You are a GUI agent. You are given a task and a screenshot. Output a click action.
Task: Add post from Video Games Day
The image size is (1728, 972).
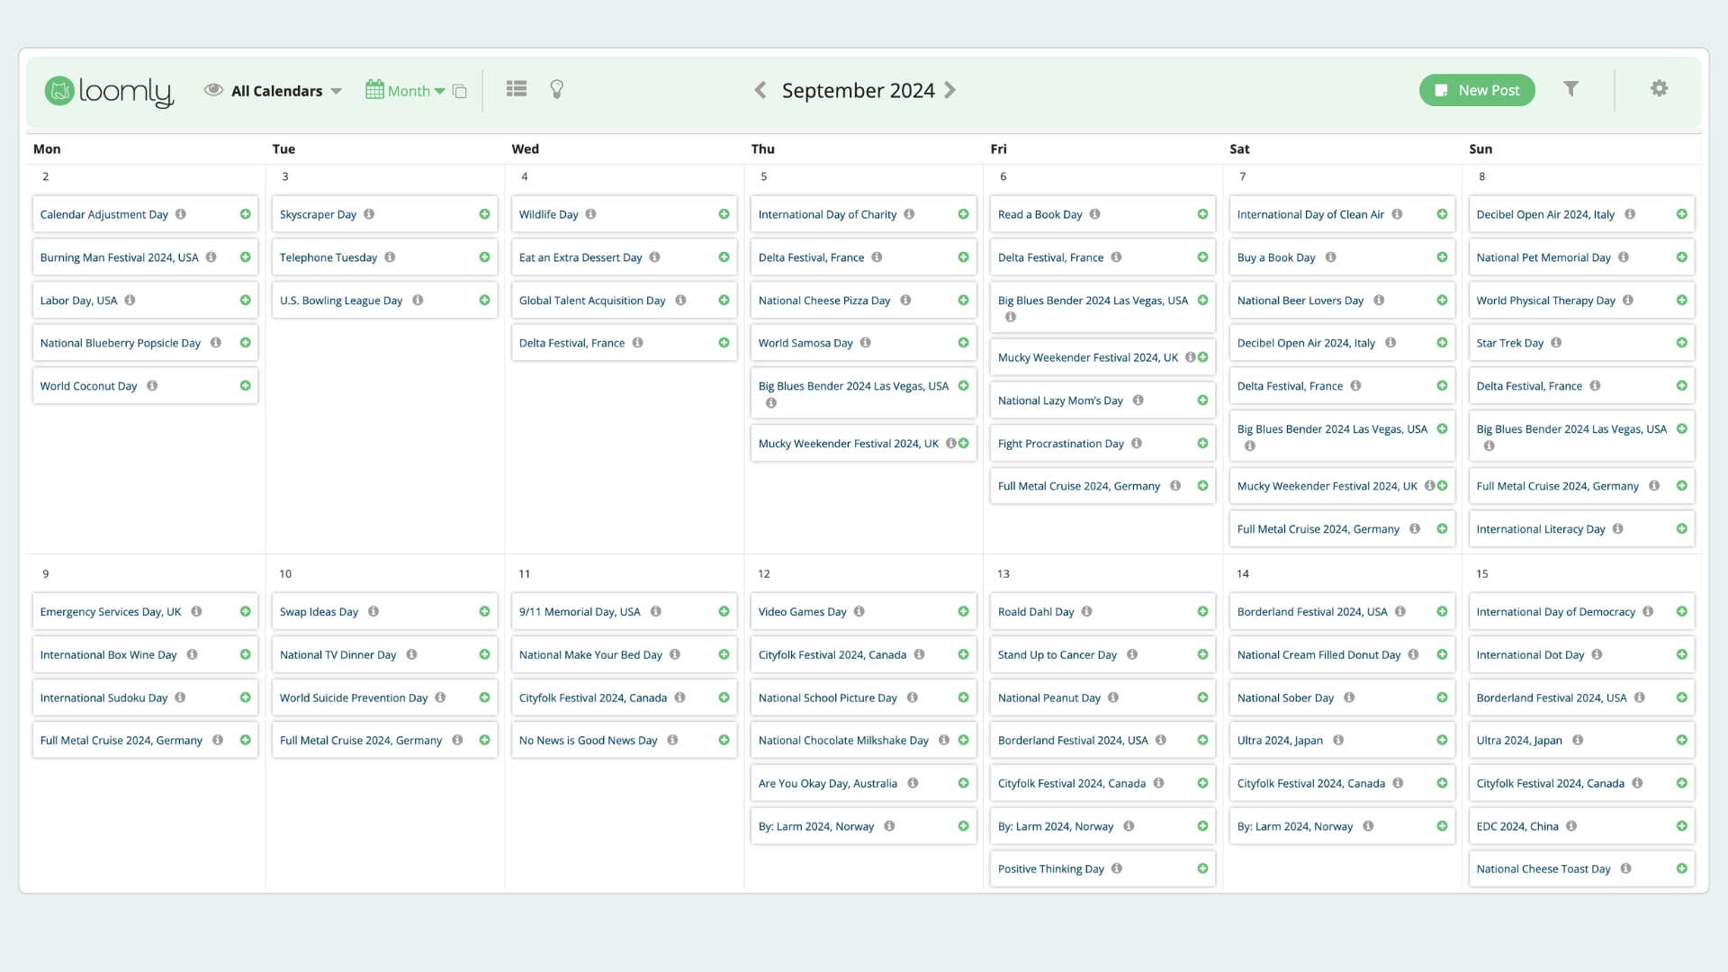[963, 612]
